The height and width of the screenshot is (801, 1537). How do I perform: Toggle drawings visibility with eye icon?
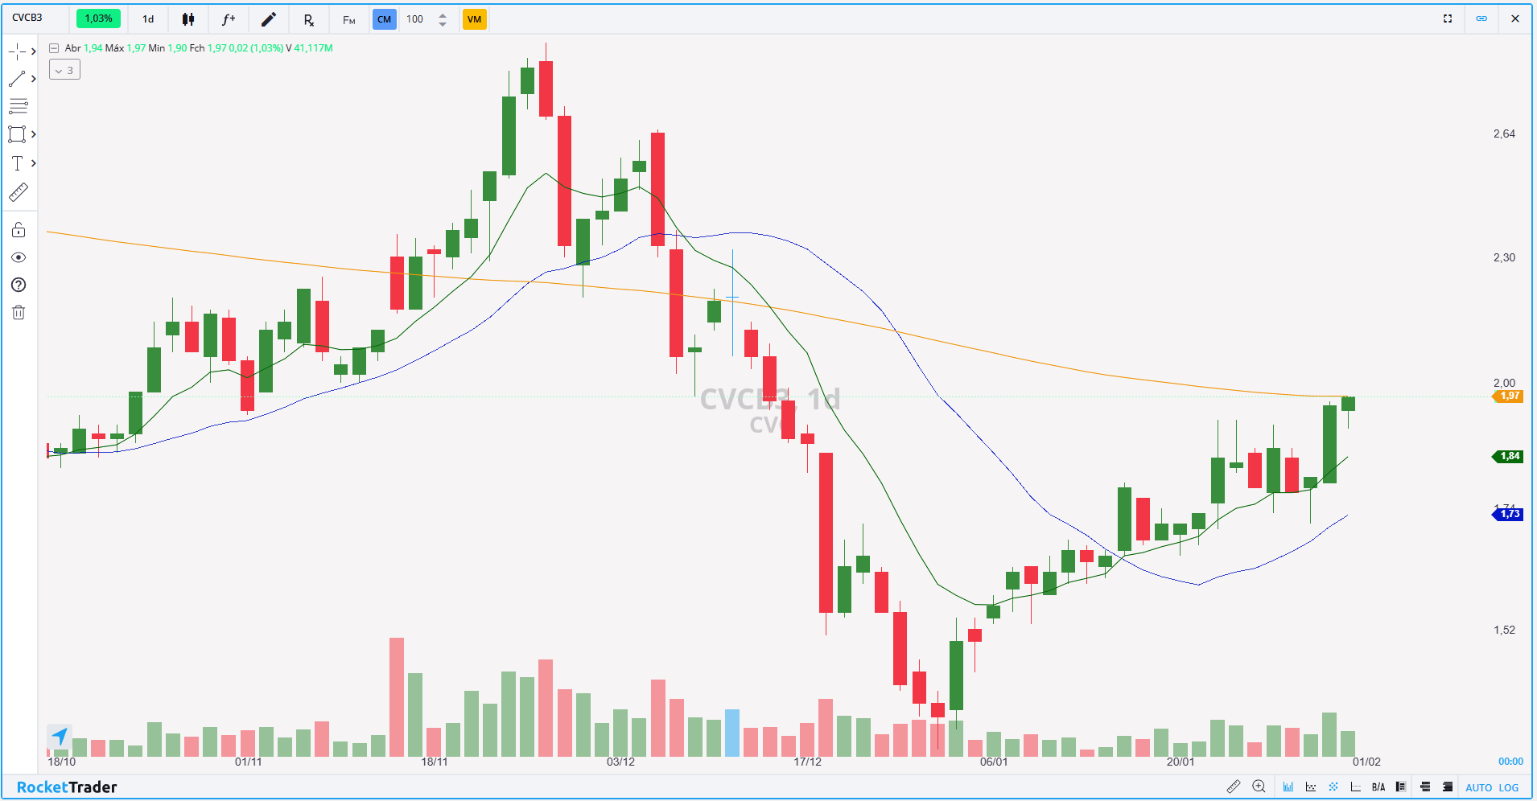[x=19, y=257]
